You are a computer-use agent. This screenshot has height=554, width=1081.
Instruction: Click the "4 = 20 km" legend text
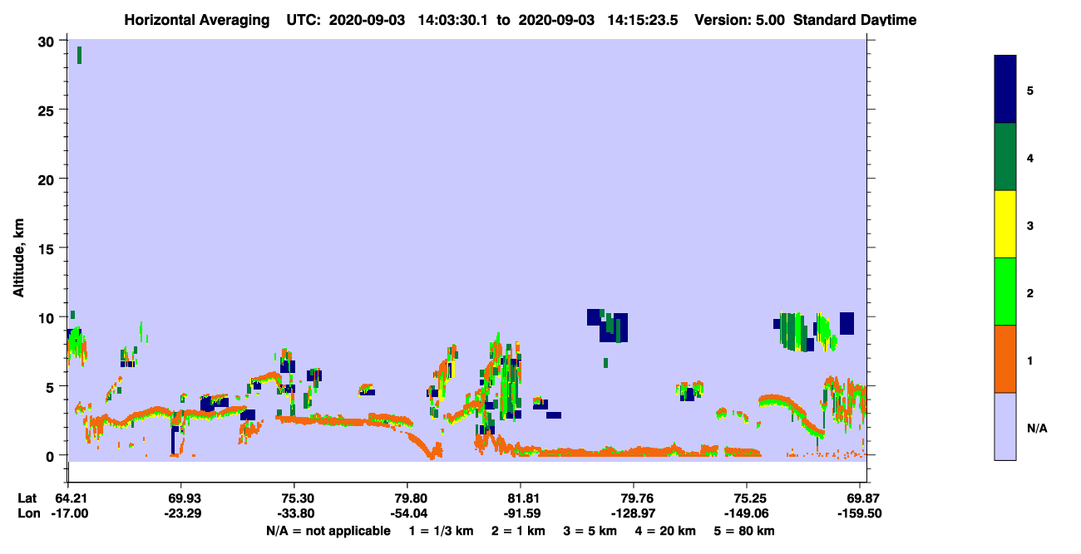point(667,531)
